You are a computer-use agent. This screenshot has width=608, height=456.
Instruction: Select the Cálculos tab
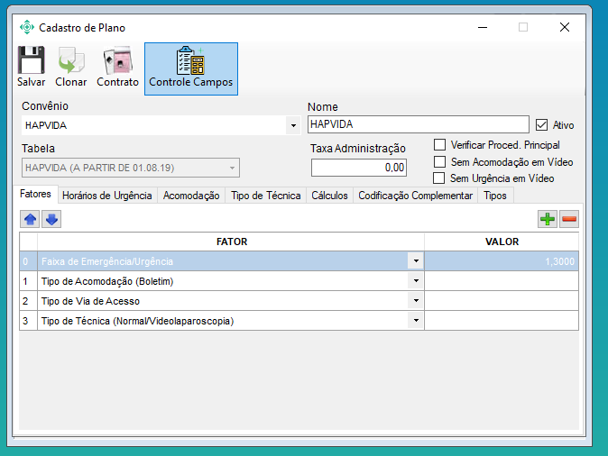click(x=329, y=196)
